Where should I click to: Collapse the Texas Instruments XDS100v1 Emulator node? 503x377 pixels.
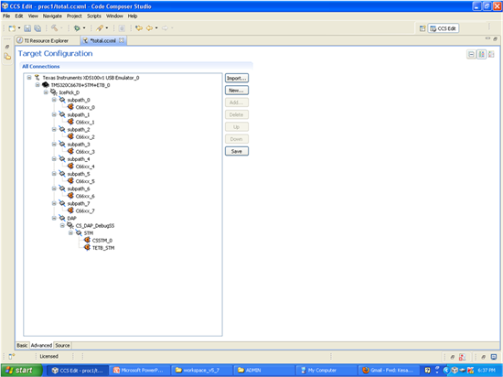29,78
